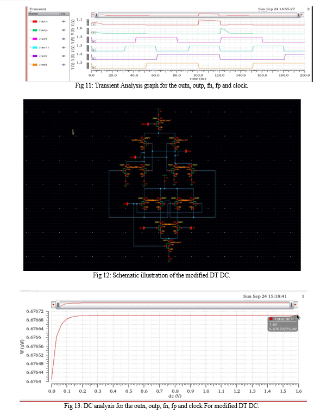Click right handle of DC plot zoom slider

pos(291,305)
